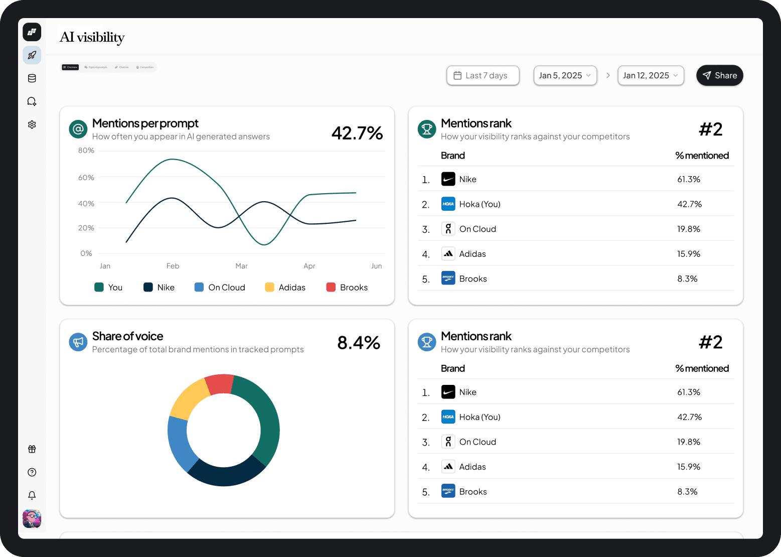Click Brooks name in bottom table
The image size is (781, 557).
click(x=473, y=492)
